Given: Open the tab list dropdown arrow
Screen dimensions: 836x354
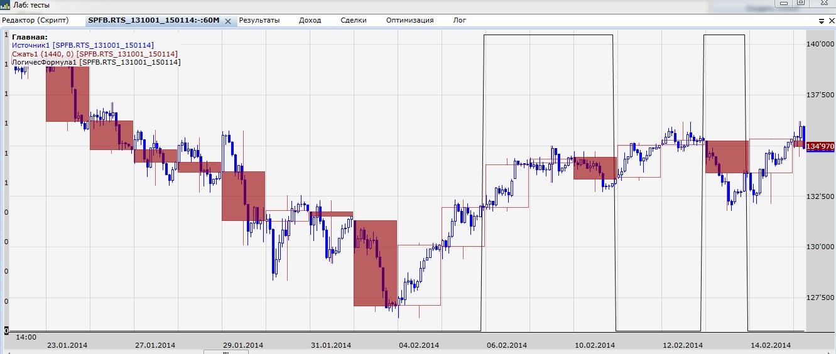Looking at the screenshot, I should coord(822,21).
